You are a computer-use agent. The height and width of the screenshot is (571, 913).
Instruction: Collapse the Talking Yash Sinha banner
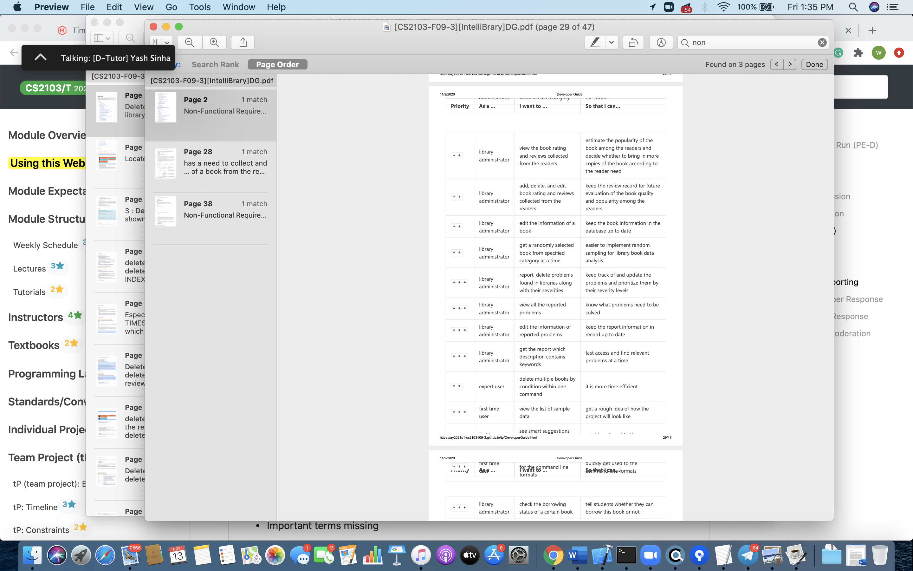(x=40, y=57)
